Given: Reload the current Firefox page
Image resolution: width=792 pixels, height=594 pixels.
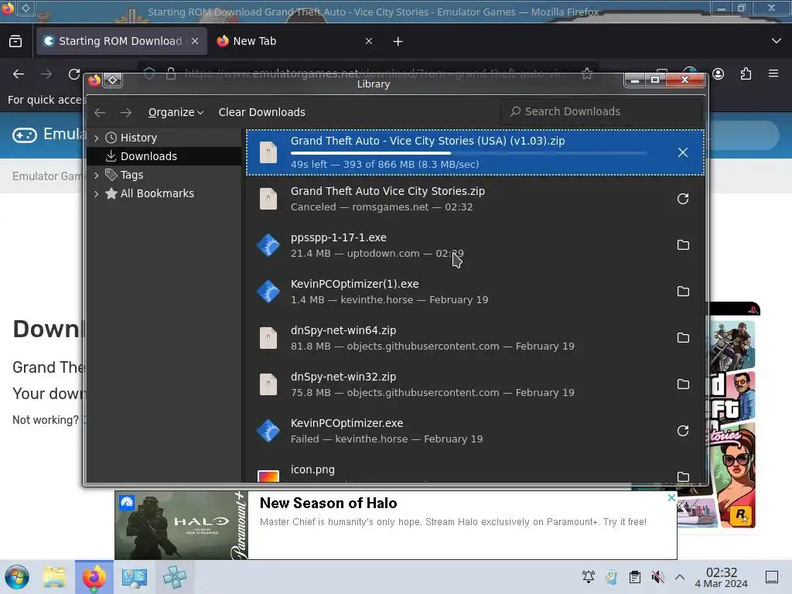Looking at the screenshot, I should coord(74,74).
